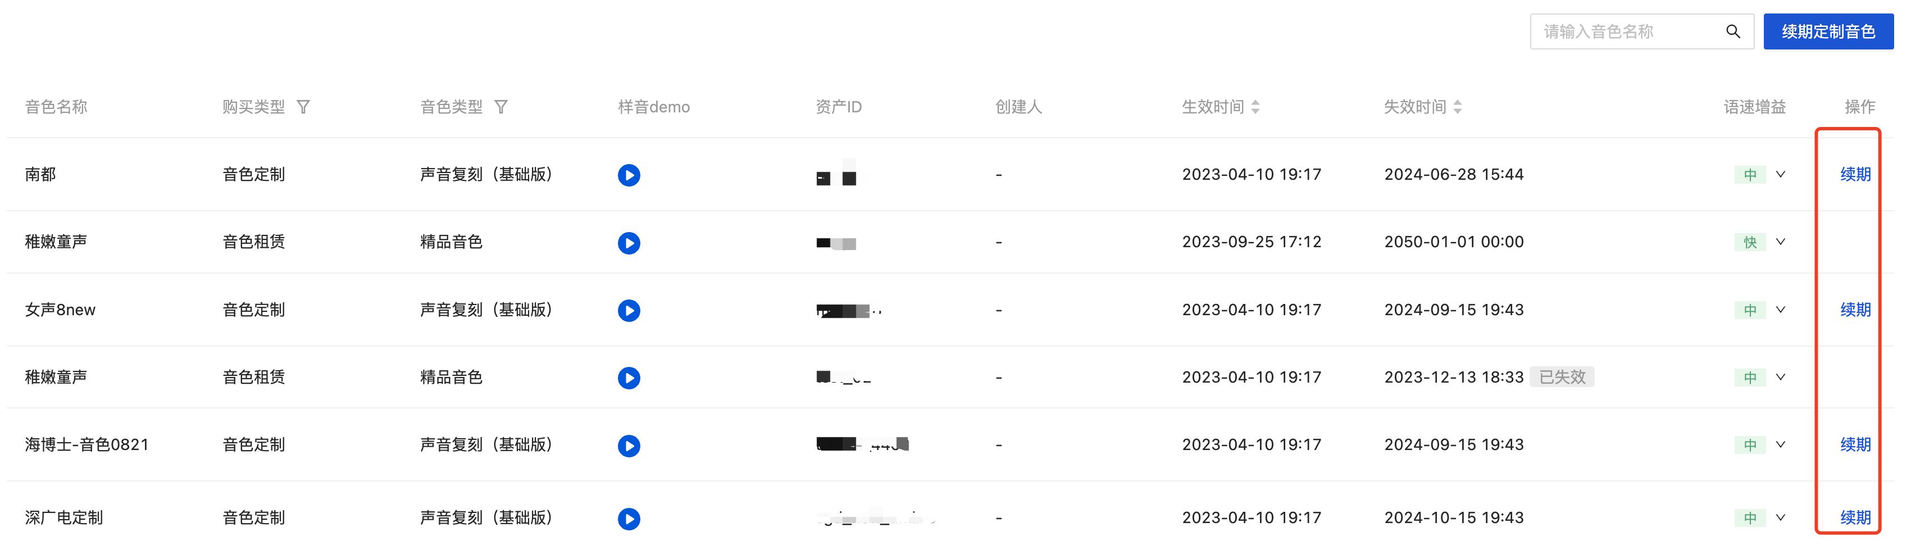Play the 海博士-音色0821 sample audio
Image resolution: width=1911 pixels, height=545 pixels.
click(629, 446)
